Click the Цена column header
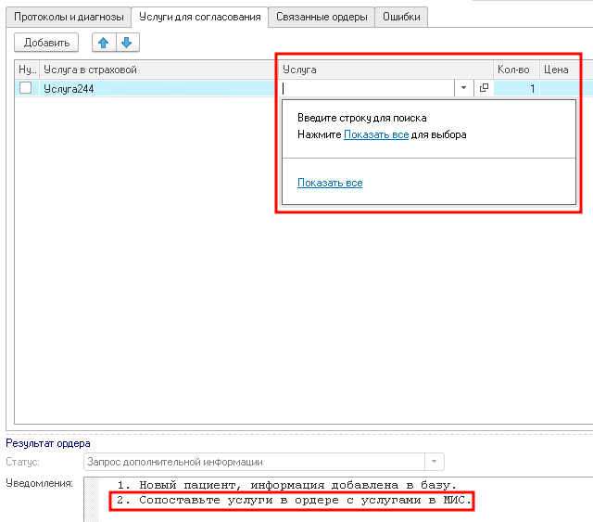593x522 pixels. pyautogui.click(x=556, y=69)
